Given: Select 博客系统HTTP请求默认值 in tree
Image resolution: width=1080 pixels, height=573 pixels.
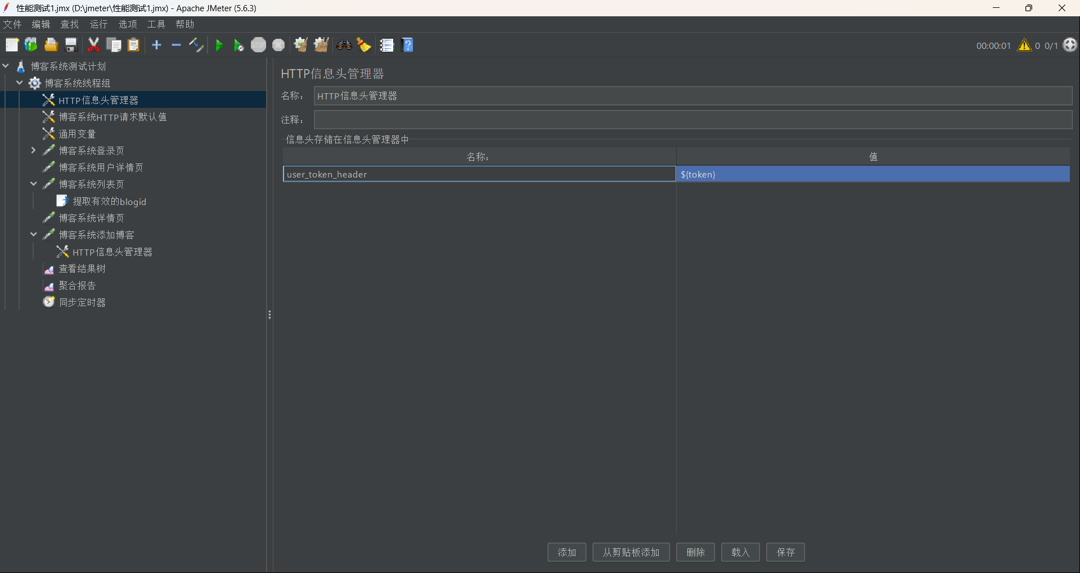Looking at the screenshot, I should [x=112, y=117].
